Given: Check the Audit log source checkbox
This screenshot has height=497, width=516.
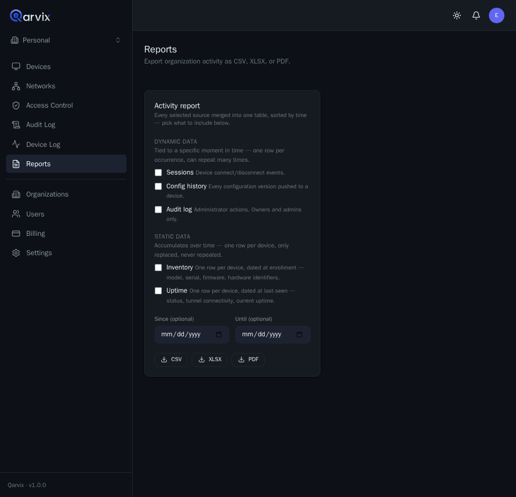Looking at the screenshot, I should click(x=159, y=209).
